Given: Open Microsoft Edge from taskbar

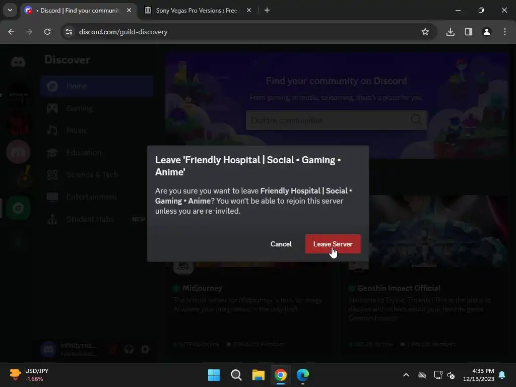Looking at the screenshot, I should tap(303, 375).
